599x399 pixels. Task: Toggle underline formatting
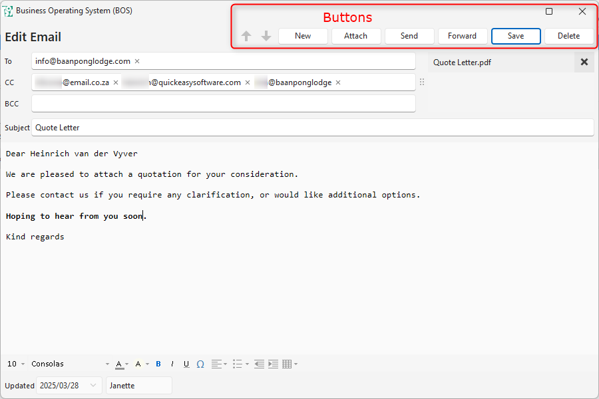tap(186, 364)
